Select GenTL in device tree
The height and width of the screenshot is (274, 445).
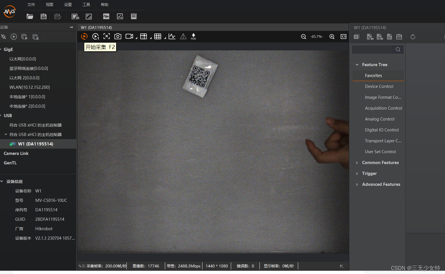point(10,163)
